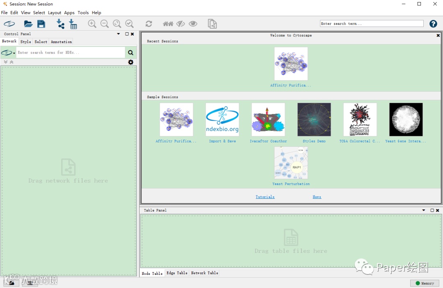Open recent Affinity Purification session thumbnail

pyautogui.click(x=291, y=64)
